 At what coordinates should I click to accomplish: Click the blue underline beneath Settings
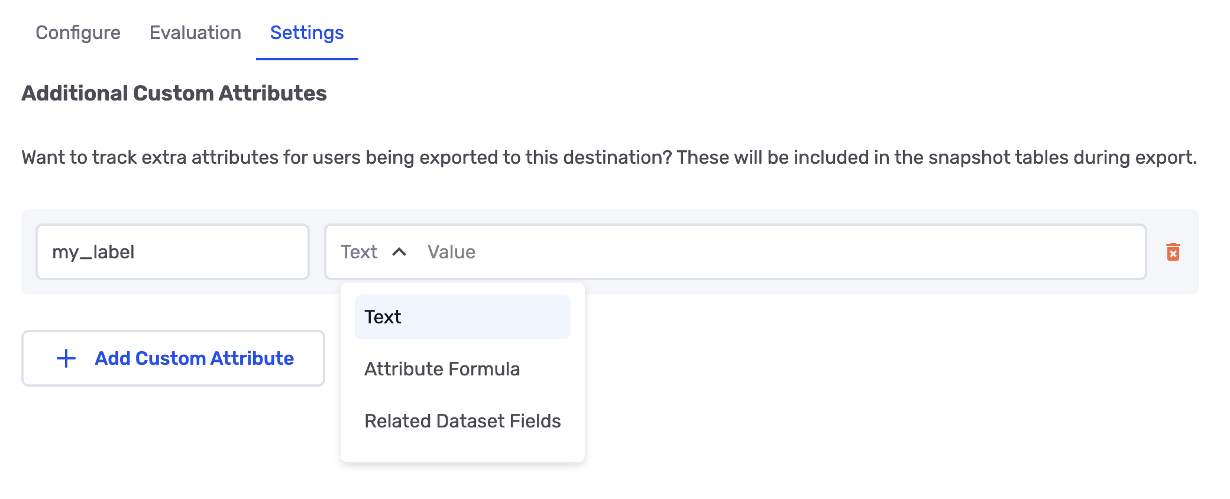pyautogui.click(x=307, y=59)
